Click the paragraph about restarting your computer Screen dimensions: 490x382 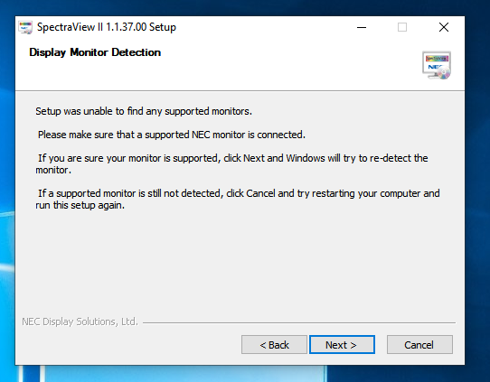pos(238,200)
